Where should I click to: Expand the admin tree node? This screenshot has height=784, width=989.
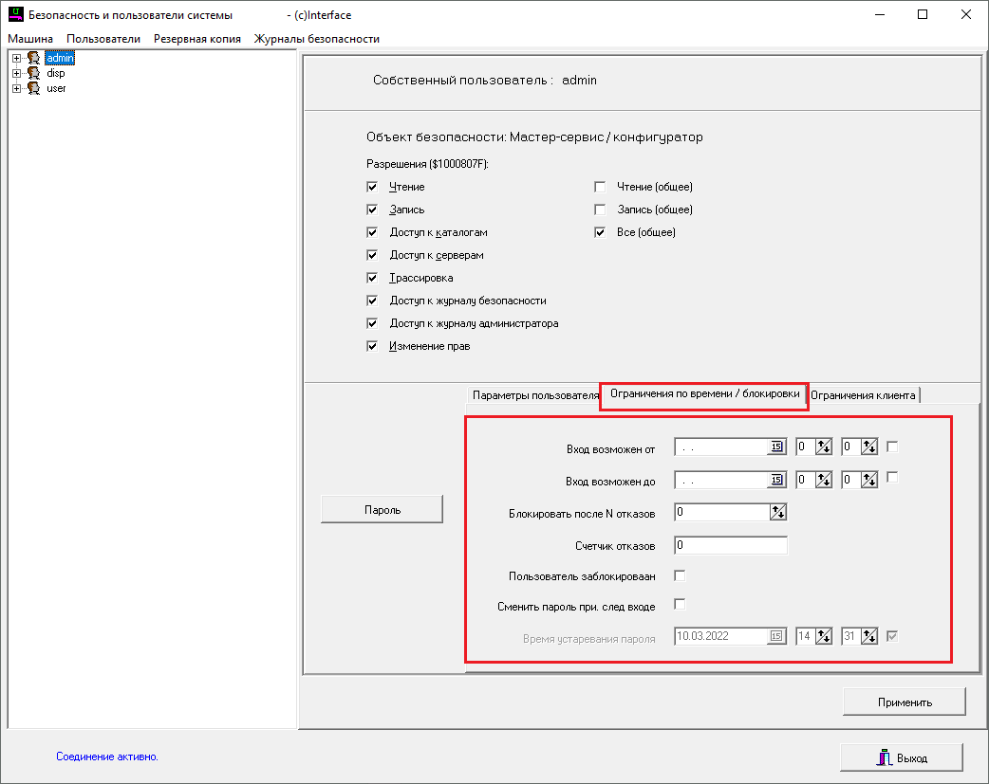pos(16,58)
